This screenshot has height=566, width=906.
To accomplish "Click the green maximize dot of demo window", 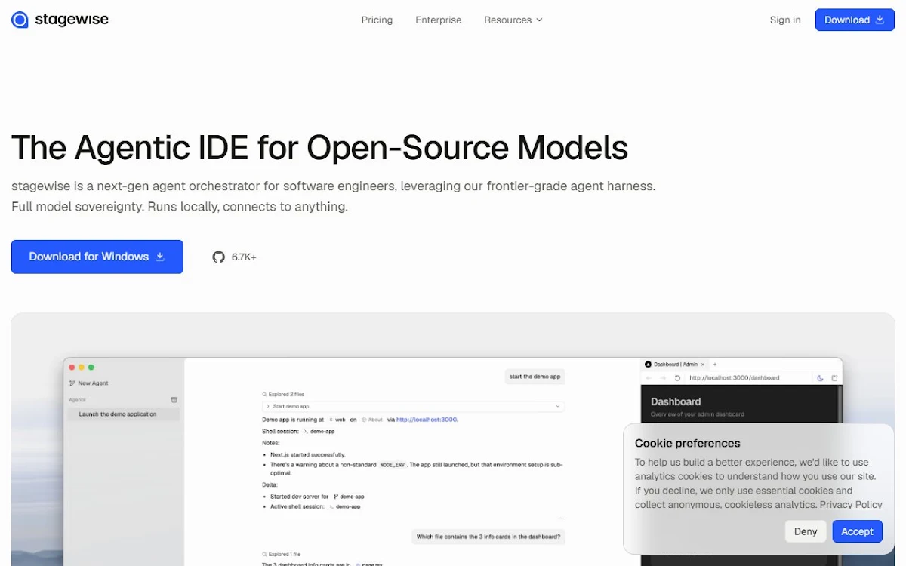I will tap(91, 368).
